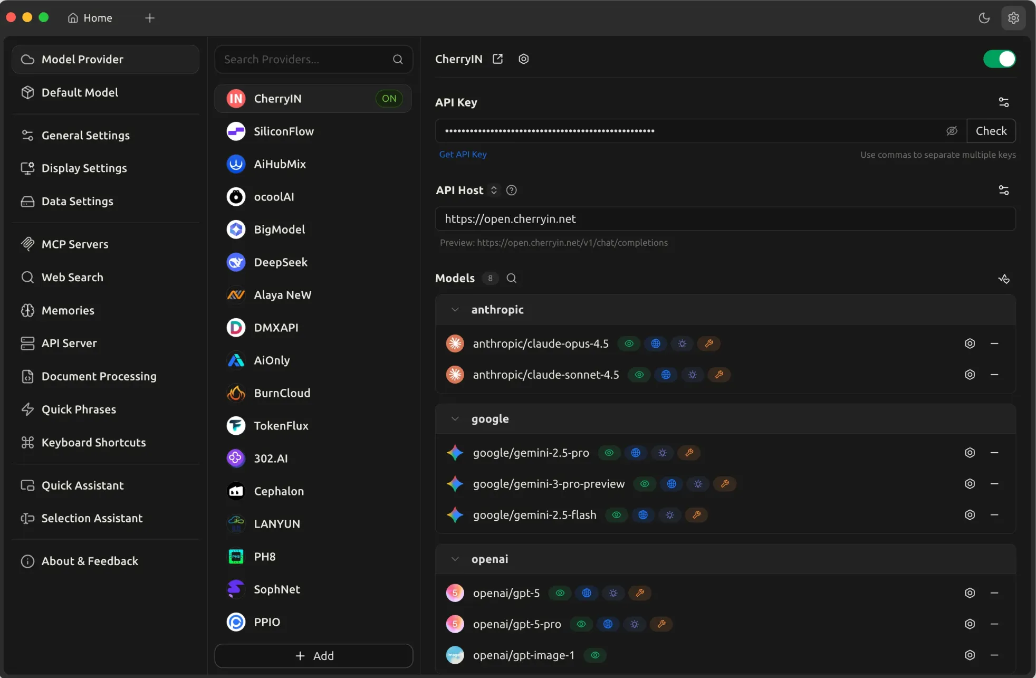Open API Host type selector arrows
Screen dimensions: 1036x678
click(494, 190)
